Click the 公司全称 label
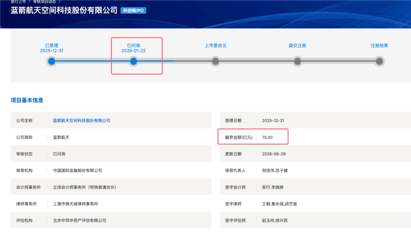 (x=24, y=121)
